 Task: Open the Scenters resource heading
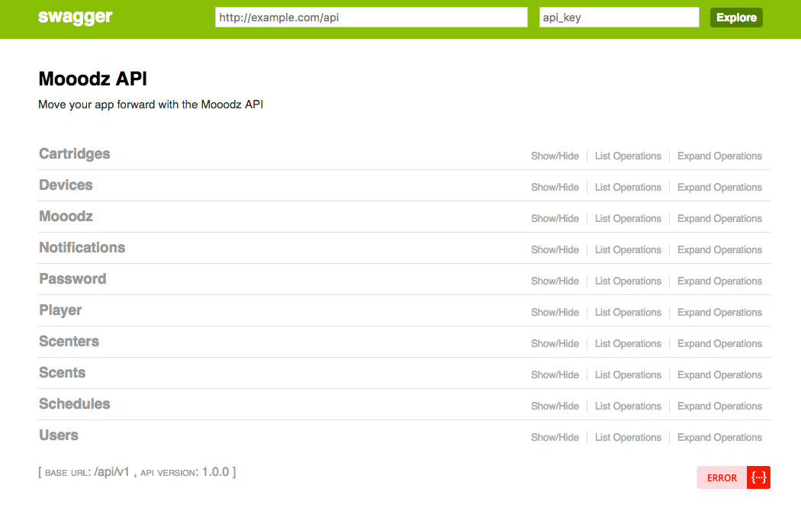(x=69, y=342)
